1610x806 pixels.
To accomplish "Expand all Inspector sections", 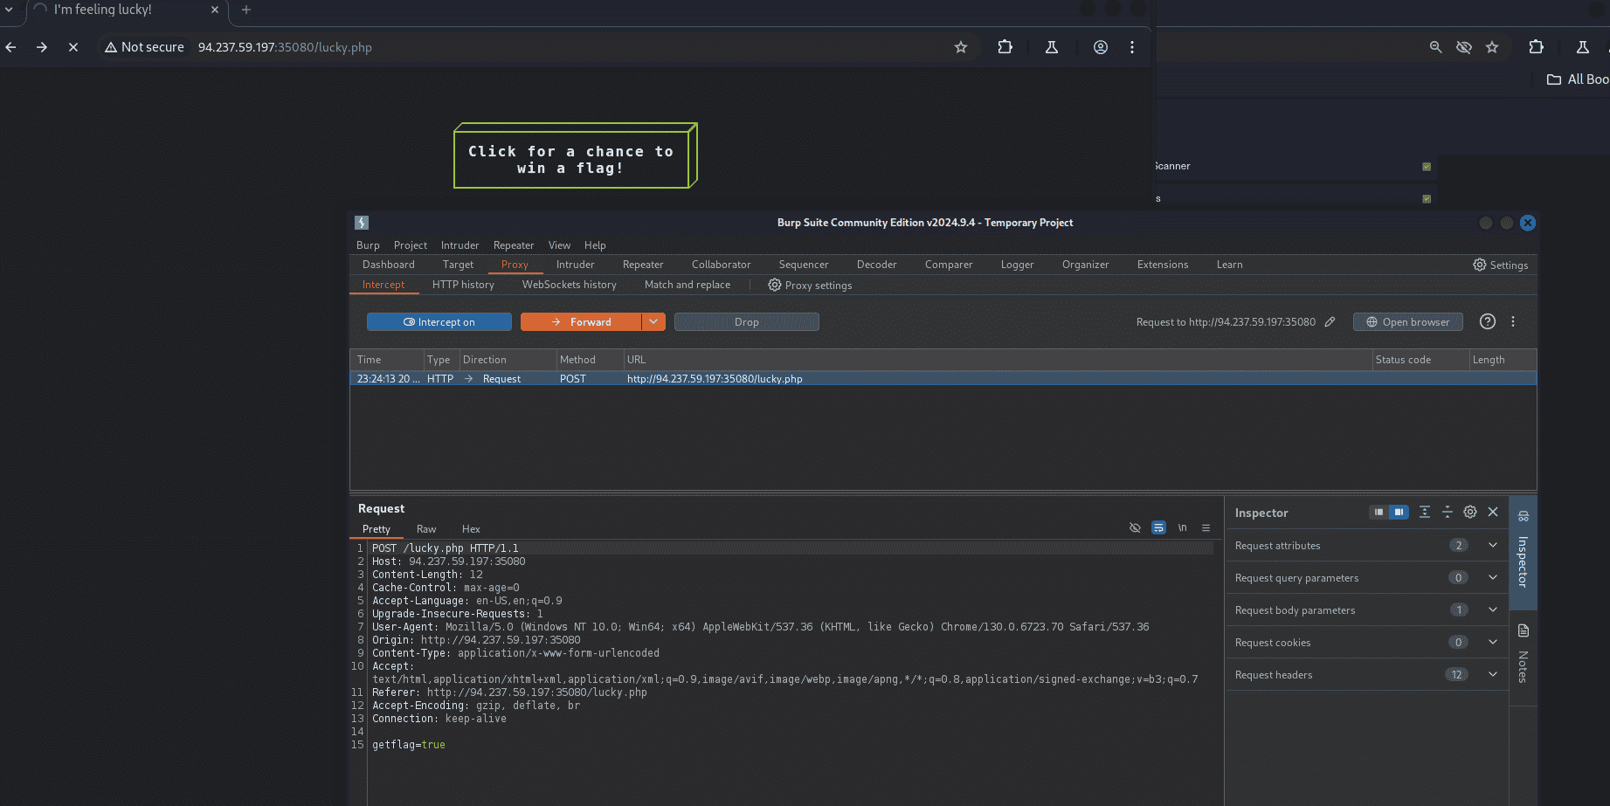I will pyautogui.click(x=1425, y=513).
